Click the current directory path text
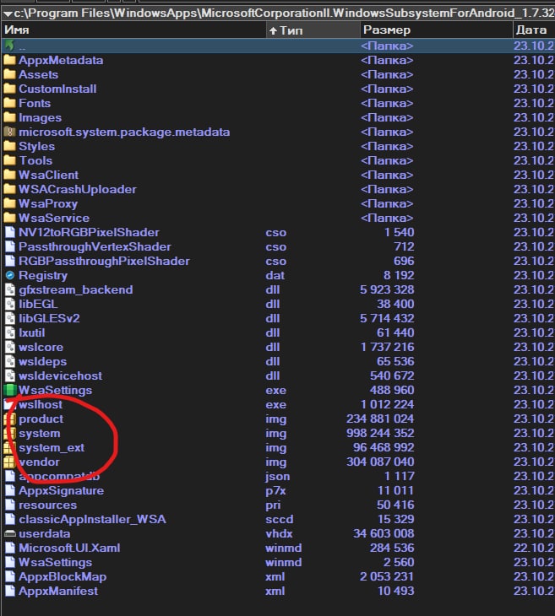Viewport: 555px width, 616px height. [x=284, y=14]
